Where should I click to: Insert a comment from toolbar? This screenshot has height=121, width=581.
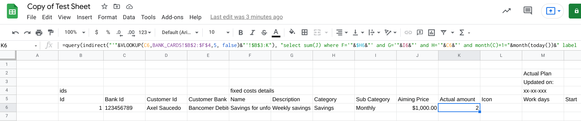[420, 32]
